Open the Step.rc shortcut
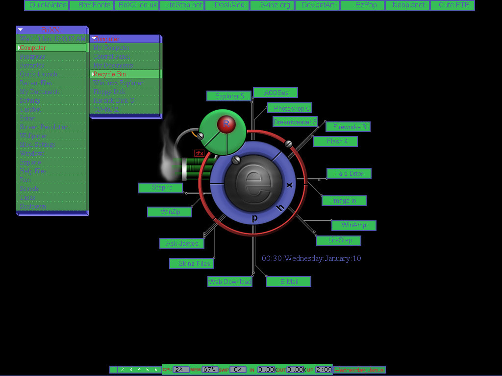502x376 pixels. point(160,188)
